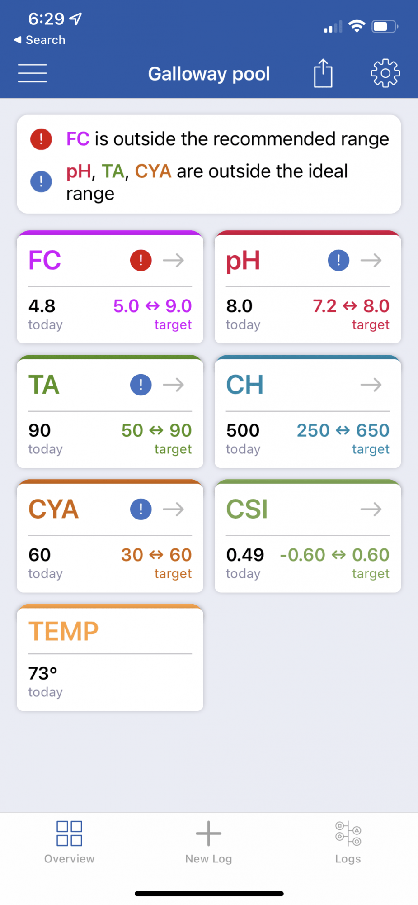The image size is (418, 905).
Task: Go back to Search
Action: coord(40,40)
